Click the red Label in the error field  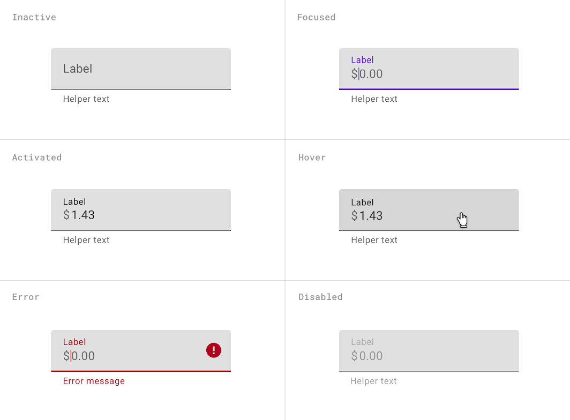coord(74,342)
